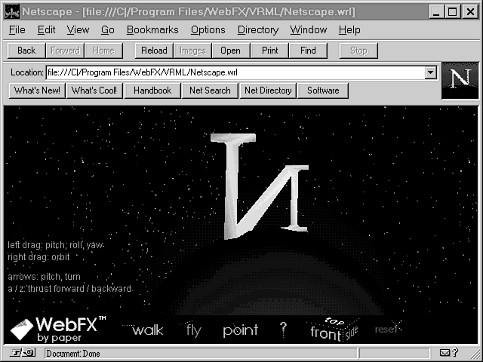
Task: Reload the current document
Action: point(154,51)
